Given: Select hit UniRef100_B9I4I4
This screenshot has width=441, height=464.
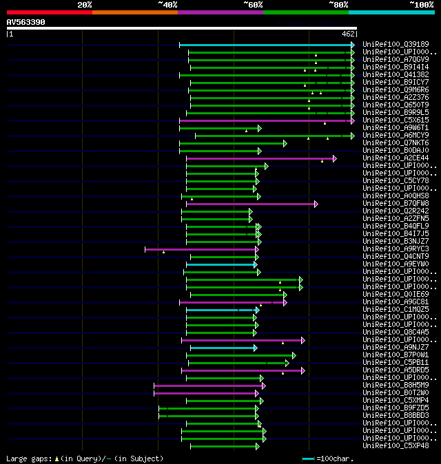Looking at the screenshot, I should [396, 67].
